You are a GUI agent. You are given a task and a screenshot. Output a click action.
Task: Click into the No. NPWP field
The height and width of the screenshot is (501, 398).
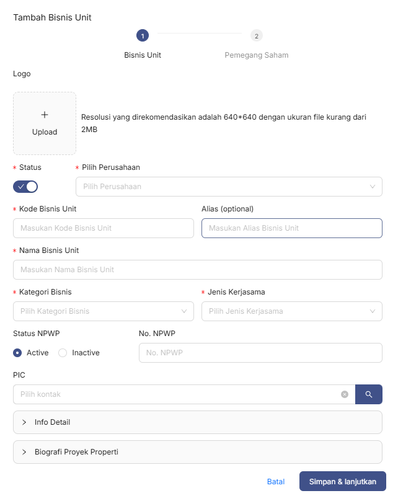(260, 353)
